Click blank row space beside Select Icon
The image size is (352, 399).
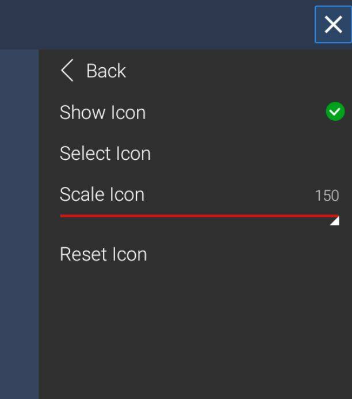coord(247,154)
